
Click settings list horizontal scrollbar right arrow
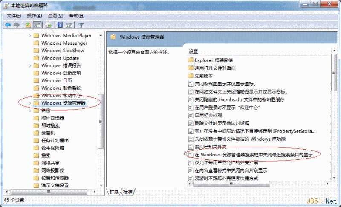(x=327, y=184)
